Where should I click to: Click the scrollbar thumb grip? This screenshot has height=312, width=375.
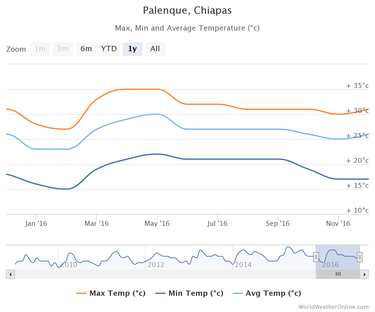click(338, 274)
